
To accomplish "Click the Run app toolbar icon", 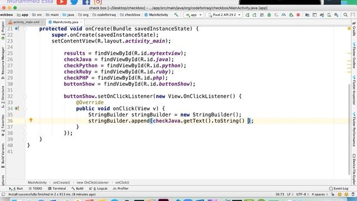I will pos(247,15).
